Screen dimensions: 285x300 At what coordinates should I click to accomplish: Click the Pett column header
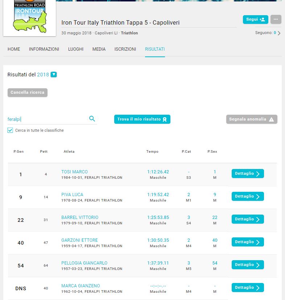pyautogui.click(x=44, y=152)
